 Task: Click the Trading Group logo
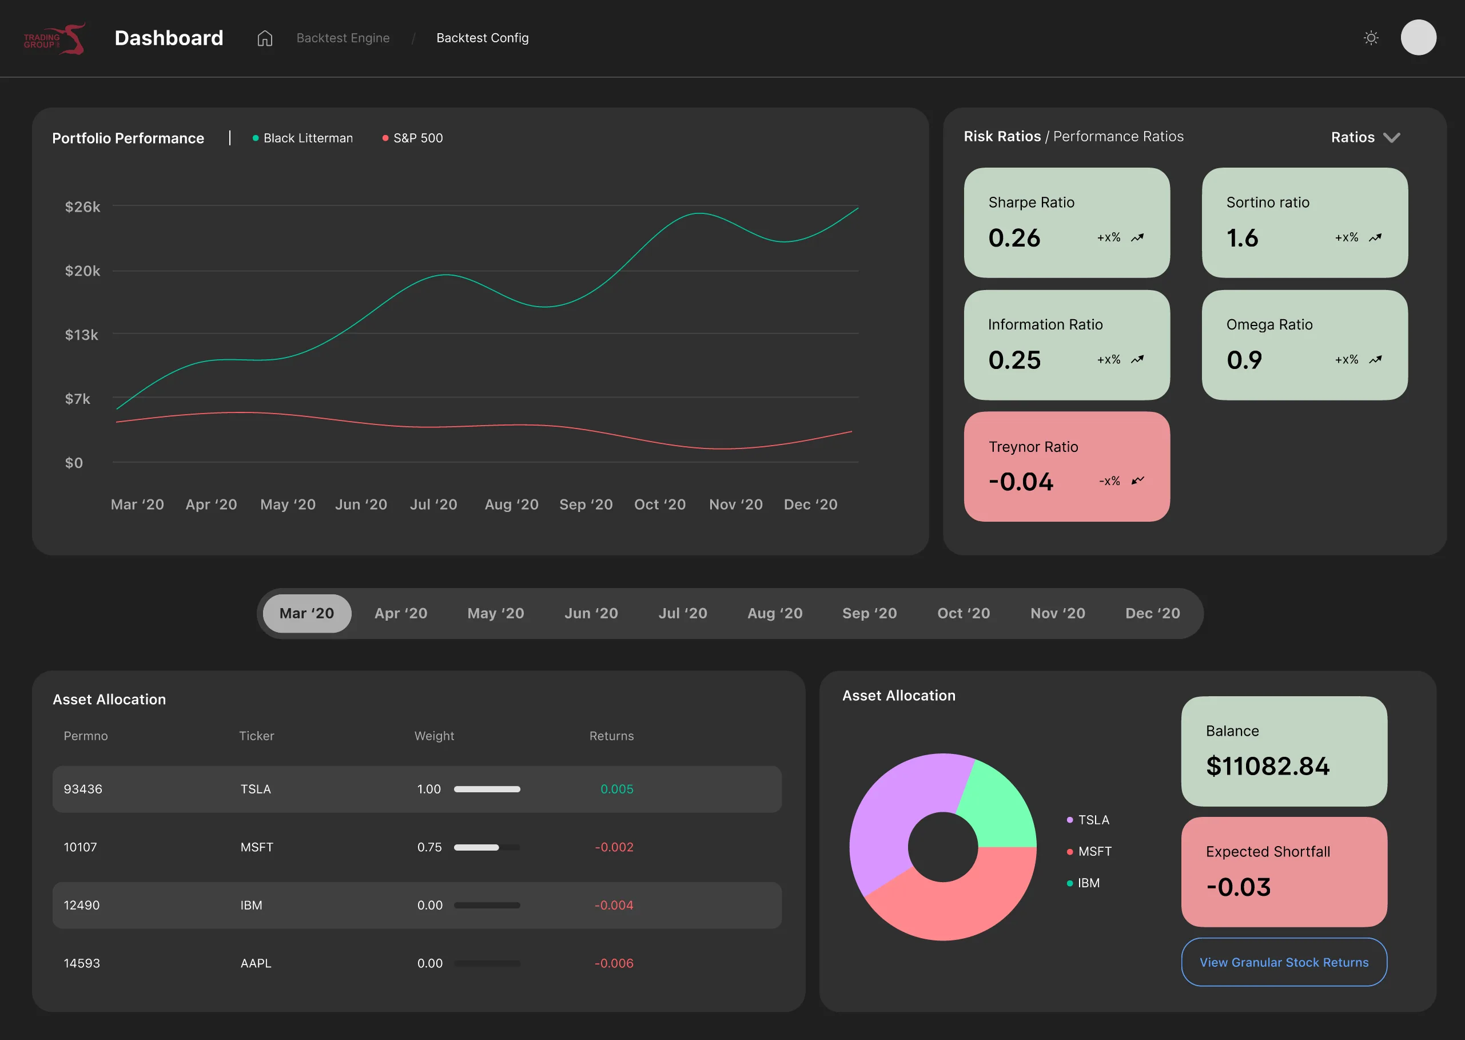[x=55, y=39]
